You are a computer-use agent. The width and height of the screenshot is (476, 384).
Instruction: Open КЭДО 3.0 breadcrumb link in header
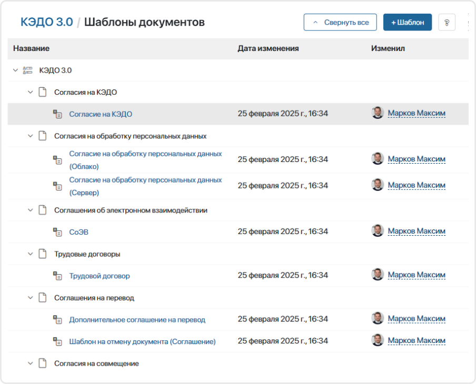[x=46, y=22]
